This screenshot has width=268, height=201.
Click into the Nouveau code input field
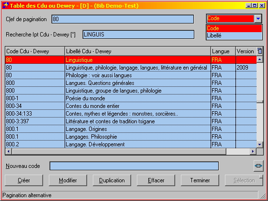(134, 166)
